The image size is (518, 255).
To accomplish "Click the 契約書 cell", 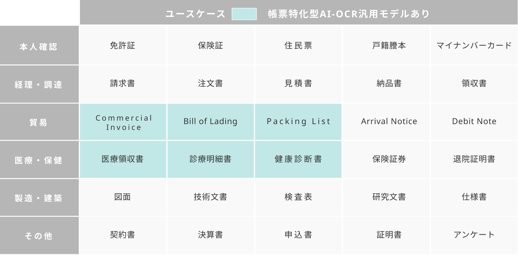I will click(x=123, y=235).
